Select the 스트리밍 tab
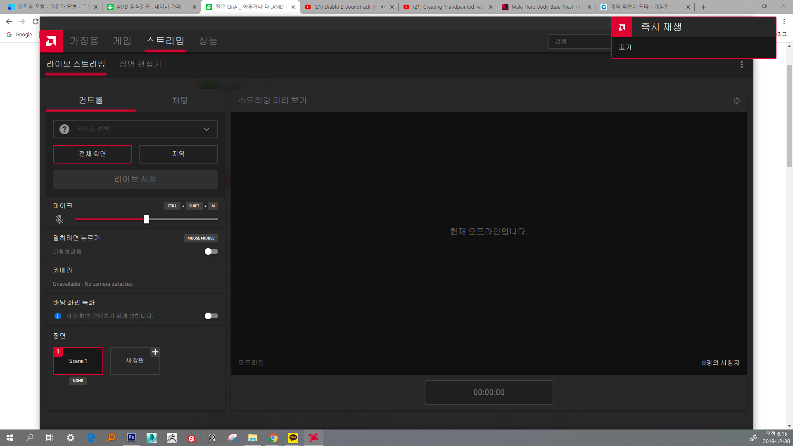Image resolution: width=793 pixels, height=446 pixels. 165,41
